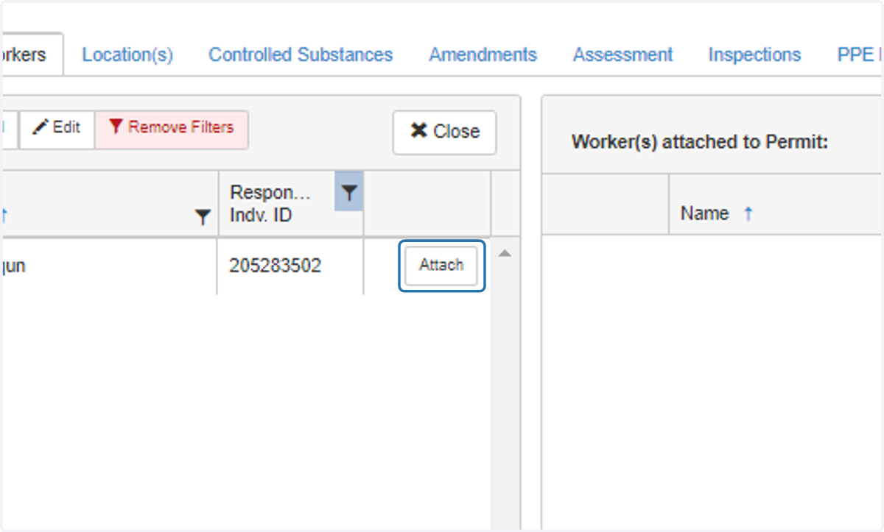This screenshot has height=532, width=884.
Task: Click the worker list vertical scrollbar track
Action: (505, 390)
